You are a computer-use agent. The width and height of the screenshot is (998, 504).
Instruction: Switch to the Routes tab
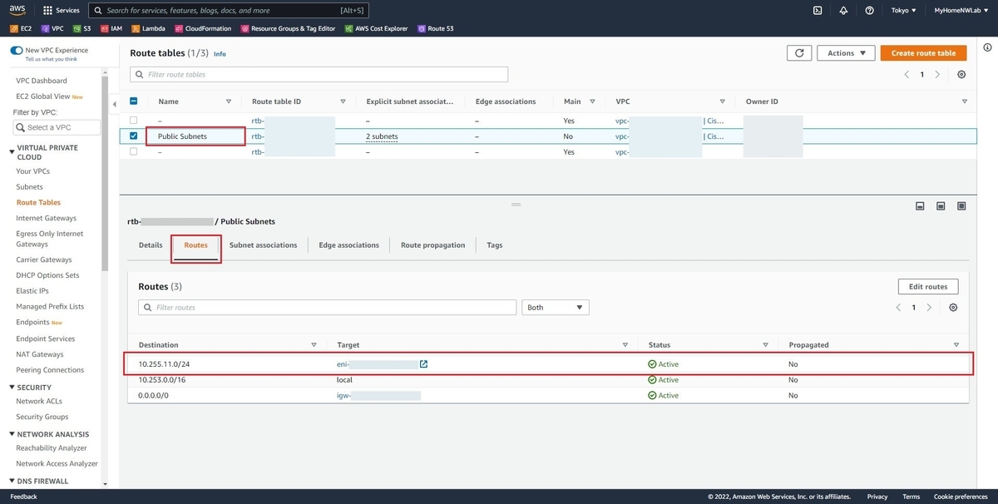coord(196,245)
